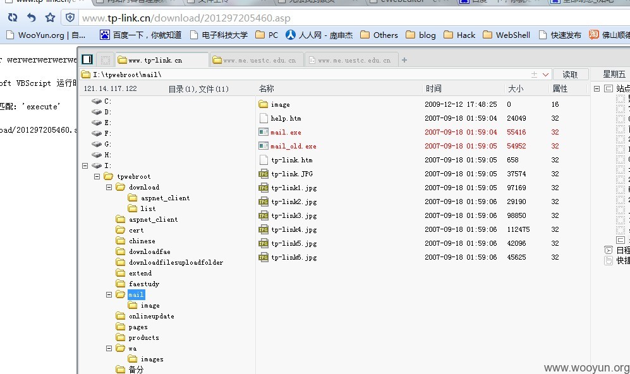Screen dimensions: 630x374
Task: Open the 电子科技大学 bookmark
Action: [x=219, y=35]
